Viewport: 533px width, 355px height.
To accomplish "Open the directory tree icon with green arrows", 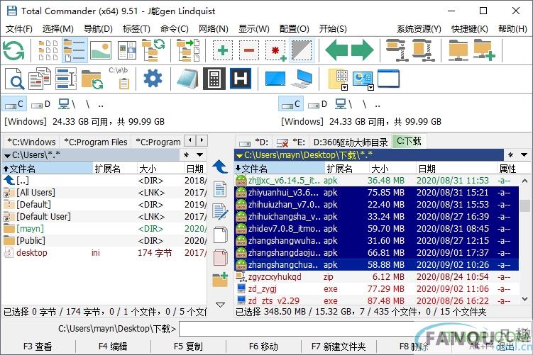I will (153, 50).
